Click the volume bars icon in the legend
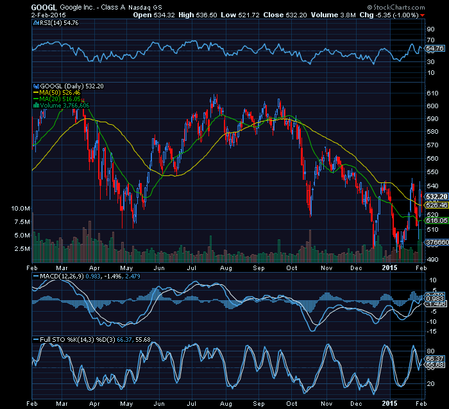This screenshot has height=409, width=449. click(36, 106)
